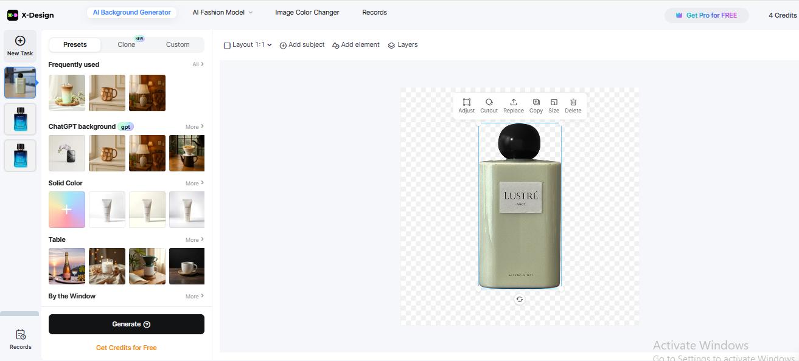The width and height of the screenshot is (799, 361).
Task: Expand the AI Fashion Model menu
Action: (222, 12)
